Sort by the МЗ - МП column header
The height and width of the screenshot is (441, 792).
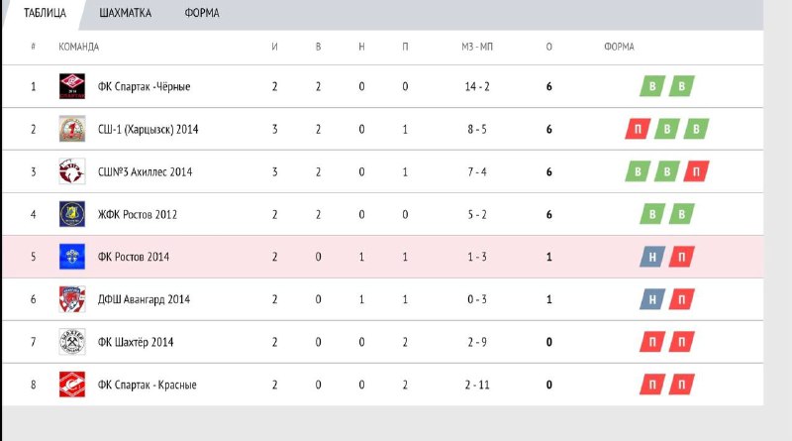click(477, 47)
